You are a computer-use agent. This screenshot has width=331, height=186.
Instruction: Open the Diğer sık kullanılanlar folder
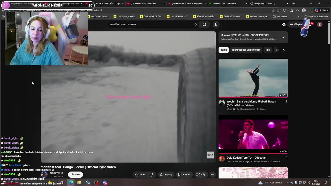pos(316,17)
